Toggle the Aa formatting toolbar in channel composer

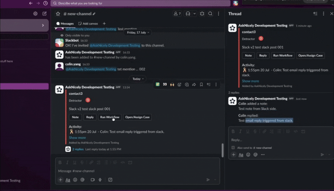[x=68, y=180]
